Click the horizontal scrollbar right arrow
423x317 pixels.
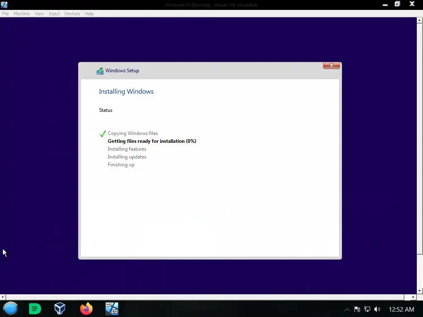(x=413, y=297)
